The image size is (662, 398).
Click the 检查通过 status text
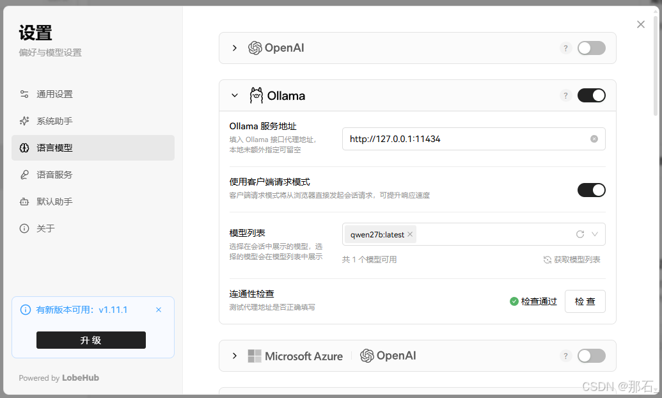click(539, 301)
